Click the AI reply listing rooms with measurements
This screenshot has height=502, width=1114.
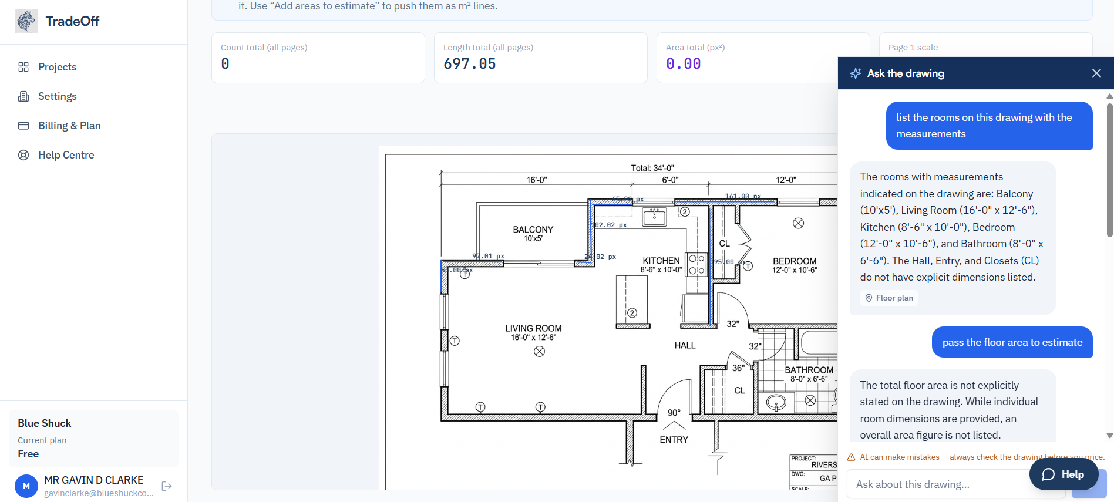[953, 238]
